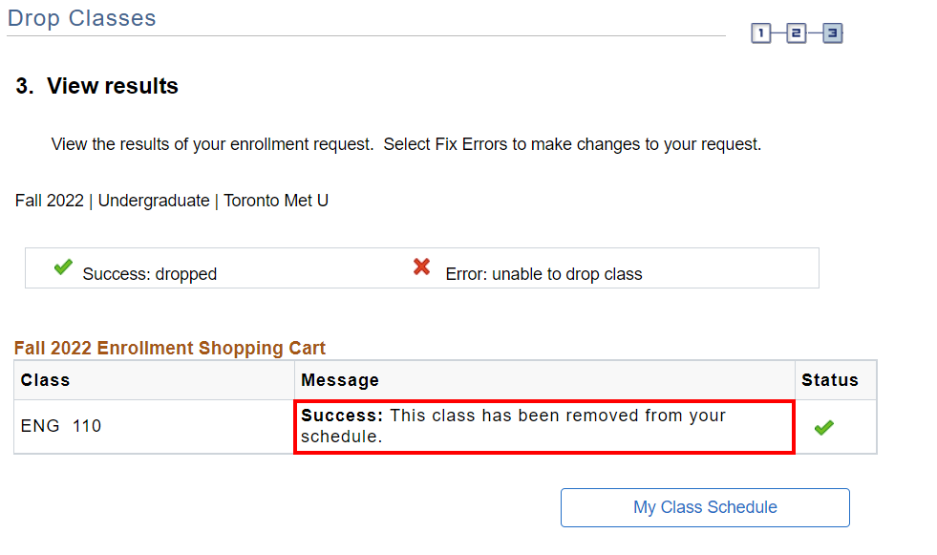Click 'Error: unable to drop class' legend text
The image size is (937, 555).
point(543,274)
